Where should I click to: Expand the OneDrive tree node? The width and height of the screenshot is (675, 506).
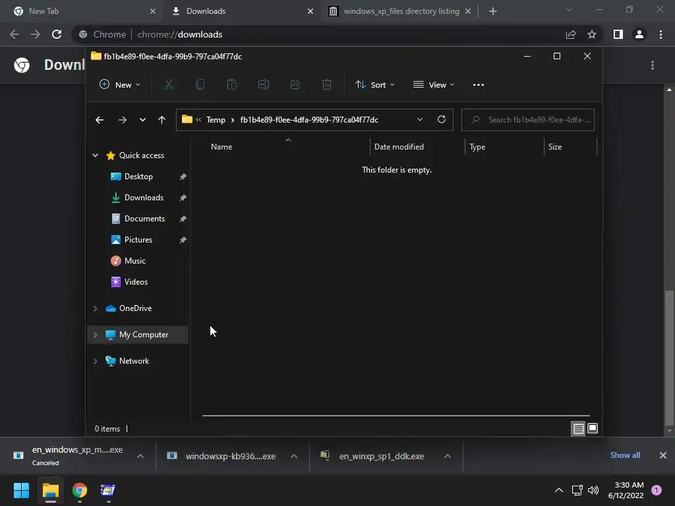(x=95, y=308)
